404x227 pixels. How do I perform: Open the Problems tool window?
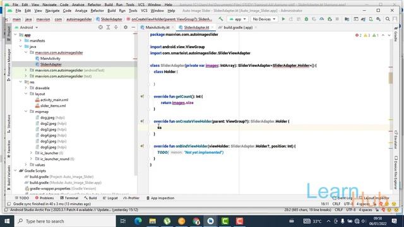(x=44, y=198)
